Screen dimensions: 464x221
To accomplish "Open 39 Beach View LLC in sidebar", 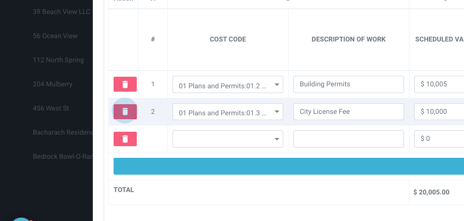I will pos(61,12).
